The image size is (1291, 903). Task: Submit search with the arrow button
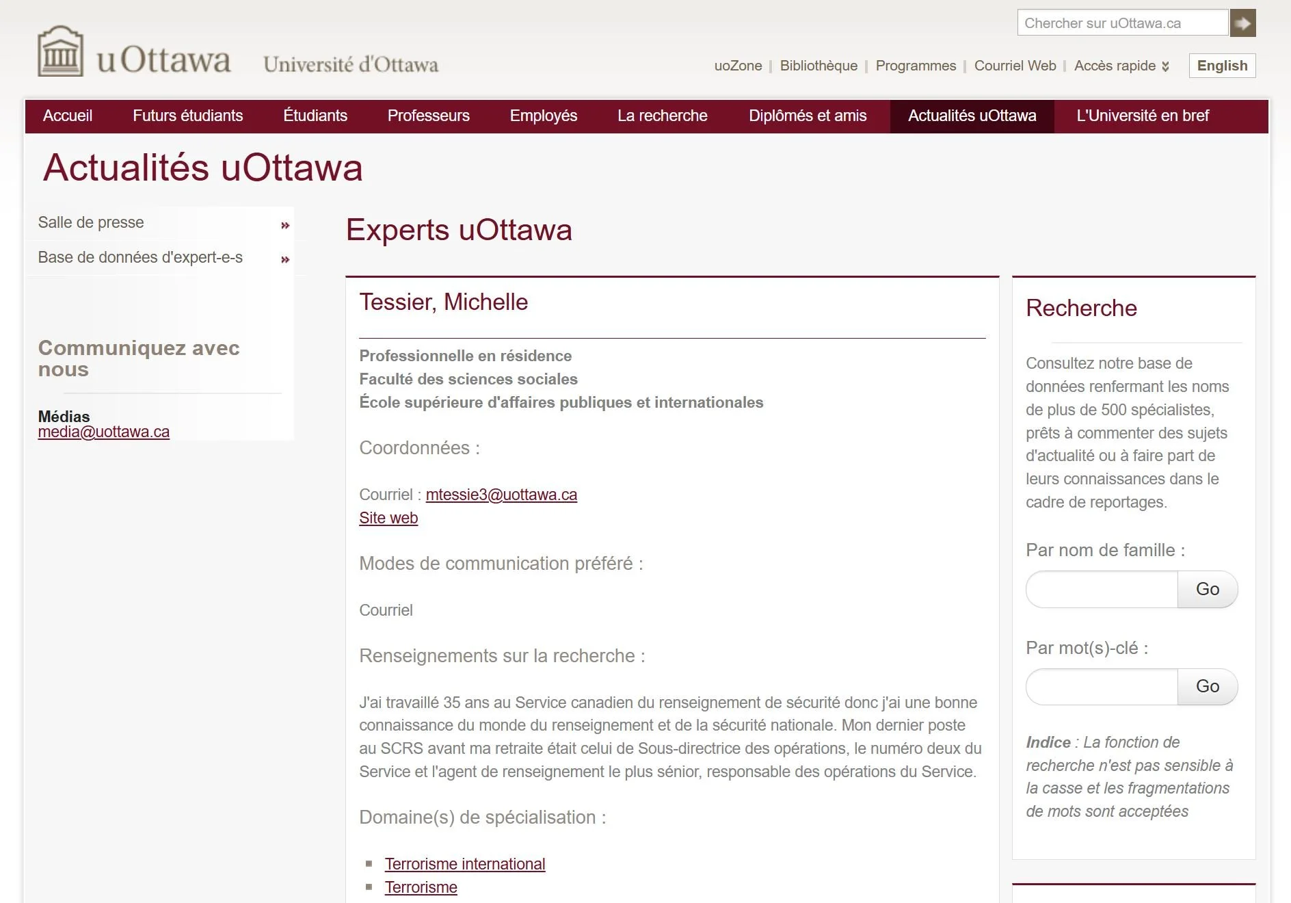coord(1242,23)
